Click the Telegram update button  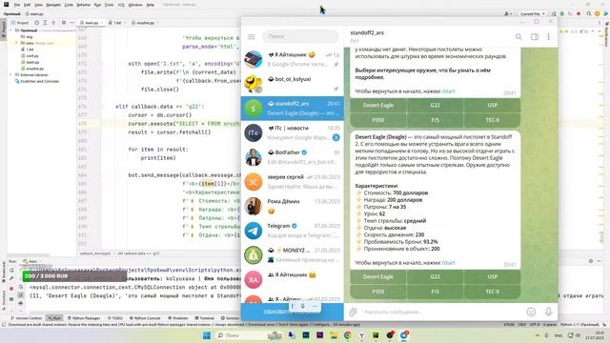(293, 312)
